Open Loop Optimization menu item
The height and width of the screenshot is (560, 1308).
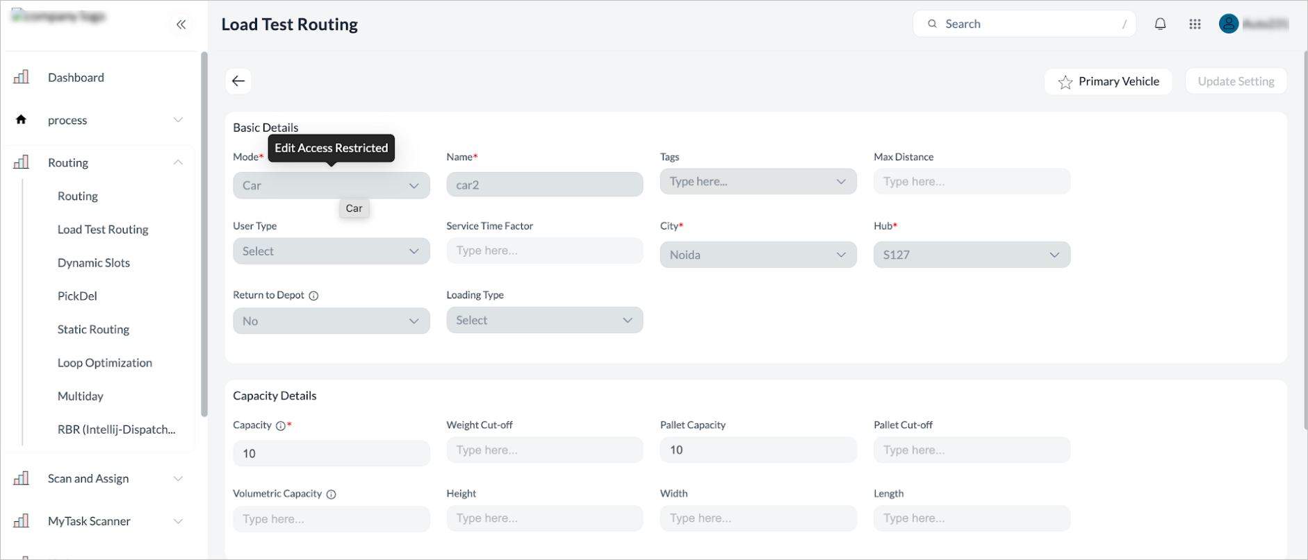(x=105, y=363)
